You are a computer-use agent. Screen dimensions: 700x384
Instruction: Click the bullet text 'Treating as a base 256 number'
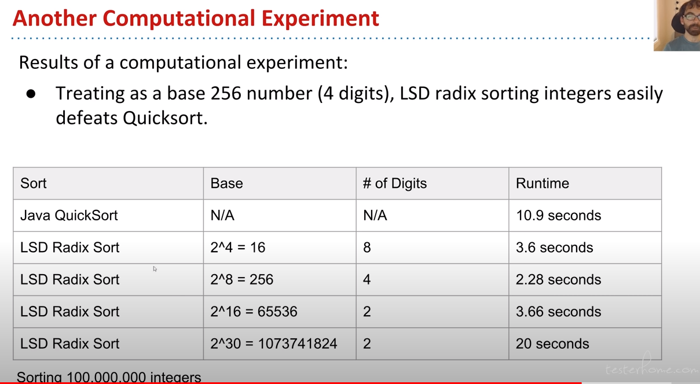184,93
